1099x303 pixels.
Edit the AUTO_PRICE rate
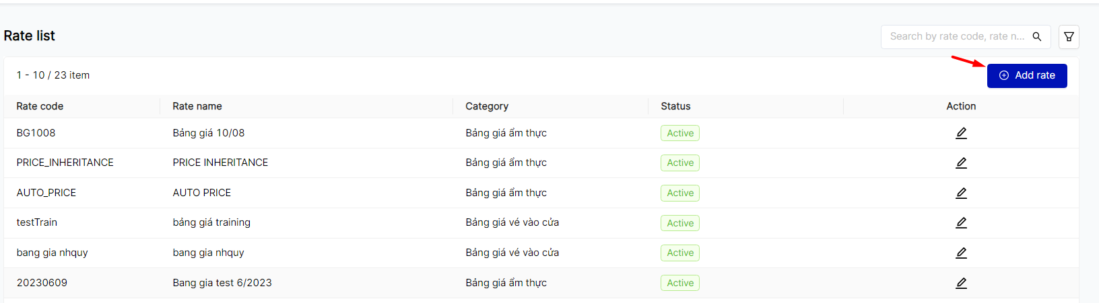pyautogui.click(x=961, y=193)
